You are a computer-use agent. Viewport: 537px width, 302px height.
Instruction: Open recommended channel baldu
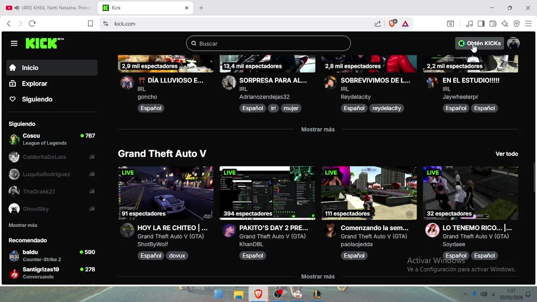click(x=52, y=255)
